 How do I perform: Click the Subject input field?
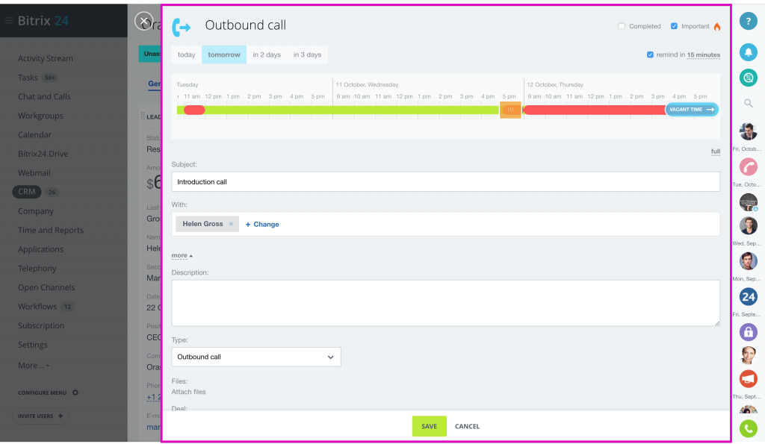coord(445,182)
